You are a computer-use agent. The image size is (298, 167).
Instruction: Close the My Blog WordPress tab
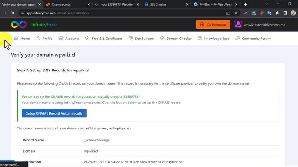point(236,4)
